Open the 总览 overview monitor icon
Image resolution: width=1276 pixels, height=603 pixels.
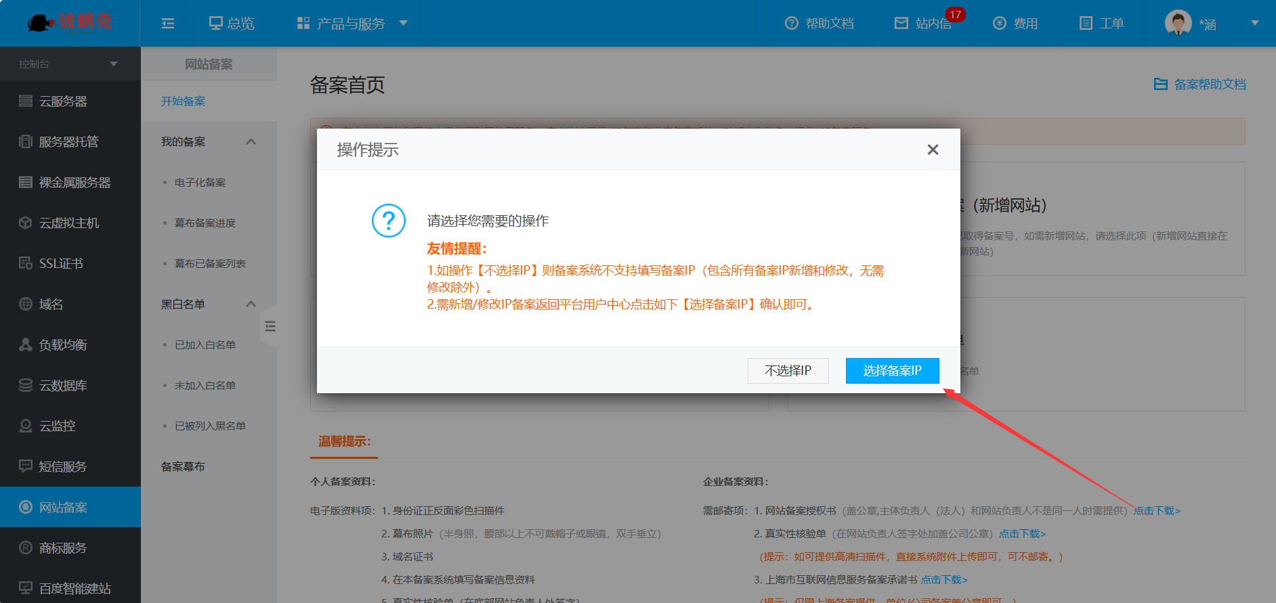point(215,24)
